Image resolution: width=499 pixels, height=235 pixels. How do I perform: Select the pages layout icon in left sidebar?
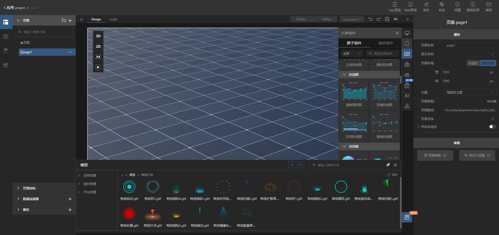6,22
